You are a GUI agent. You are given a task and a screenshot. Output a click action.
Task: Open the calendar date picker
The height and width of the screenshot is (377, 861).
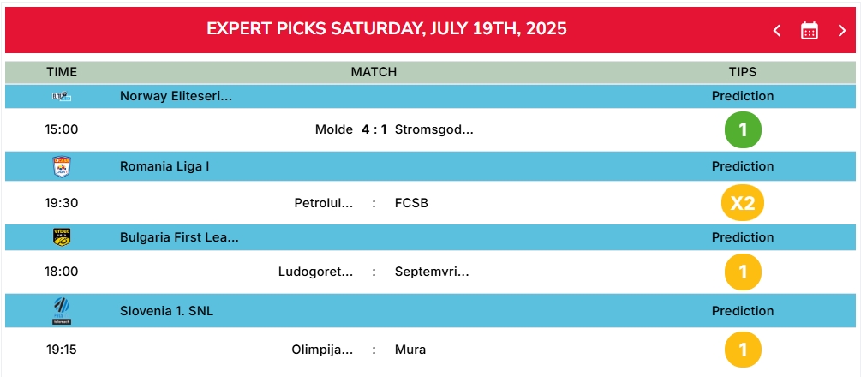coord(810,30)
